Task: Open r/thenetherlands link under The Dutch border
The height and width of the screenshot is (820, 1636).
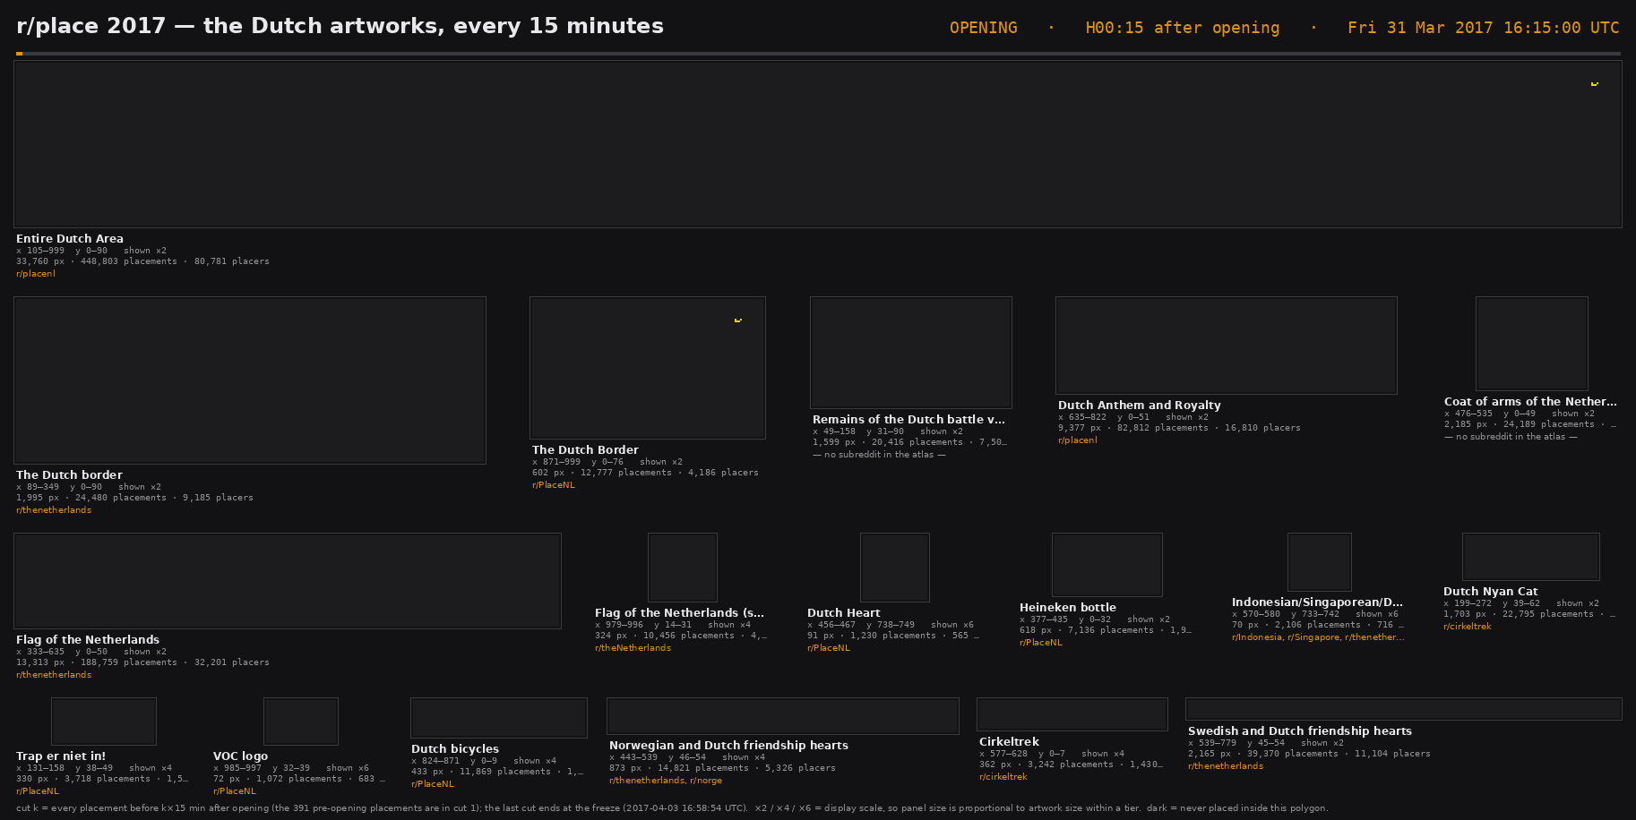Action: tap(54, 510)
